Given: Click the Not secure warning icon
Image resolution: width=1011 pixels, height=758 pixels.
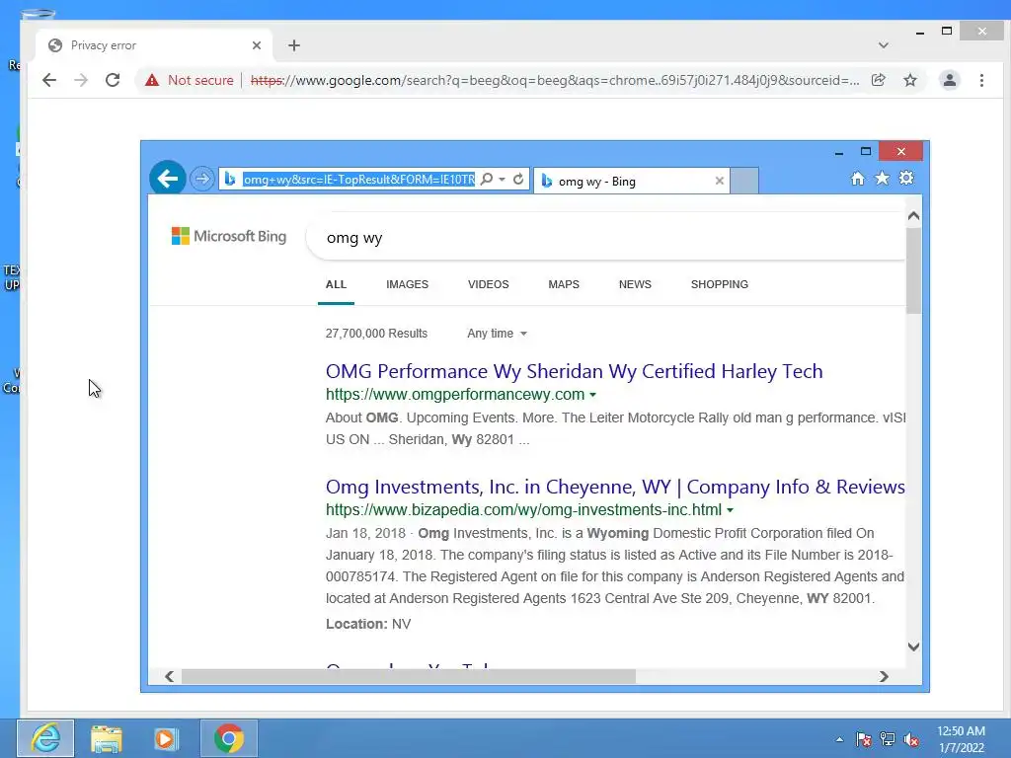Looking at the screenshot, I should 152,80.
